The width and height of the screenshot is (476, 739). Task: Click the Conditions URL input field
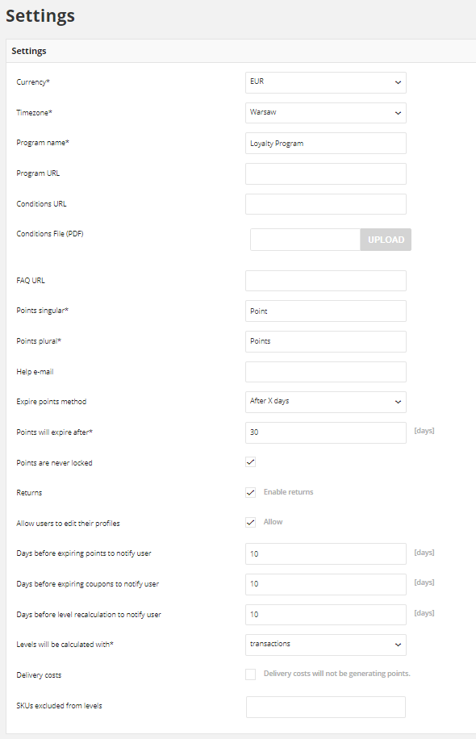coord(326,204)
